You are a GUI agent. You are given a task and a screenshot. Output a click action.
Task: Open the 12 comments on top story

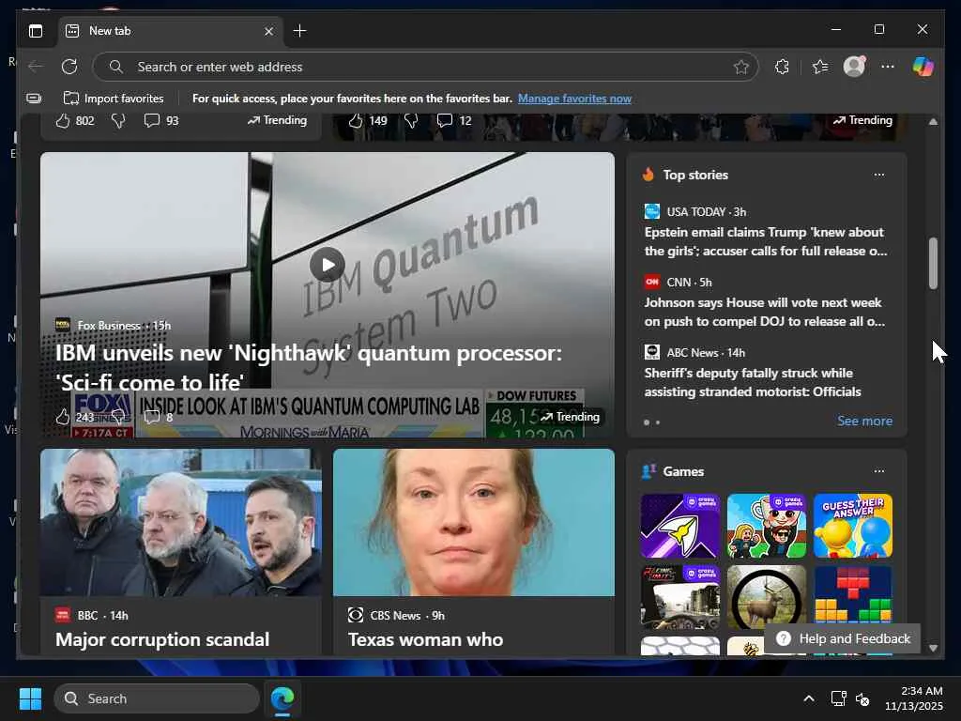tap(454, 120)
